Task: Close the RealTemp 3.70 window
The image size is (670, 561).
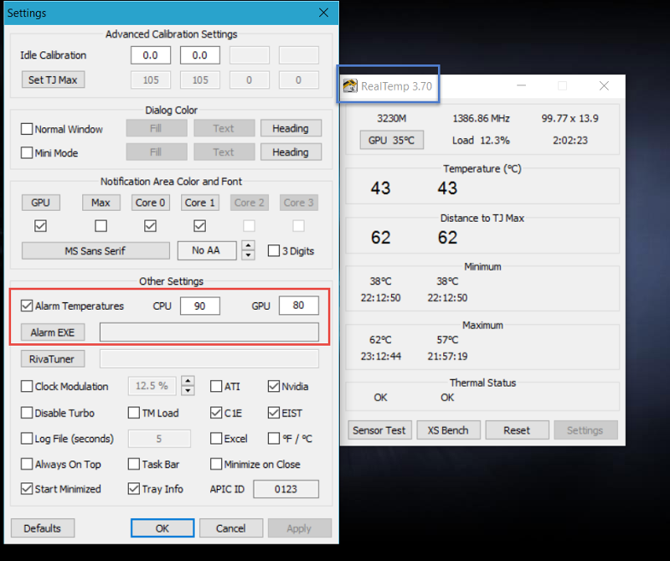Action: coord(604,86)
